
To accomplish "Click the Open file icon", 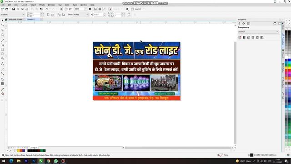I will click(x=6, y=9).
